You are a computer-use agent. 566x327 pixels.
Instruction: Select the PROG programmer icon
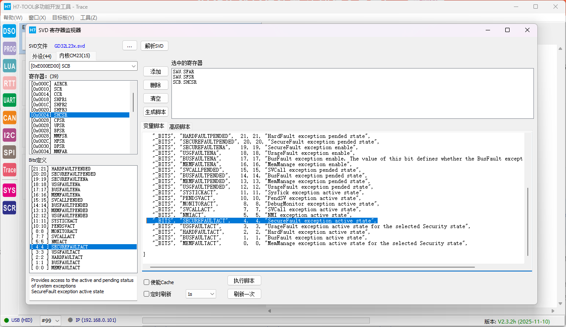coord(9,49)
